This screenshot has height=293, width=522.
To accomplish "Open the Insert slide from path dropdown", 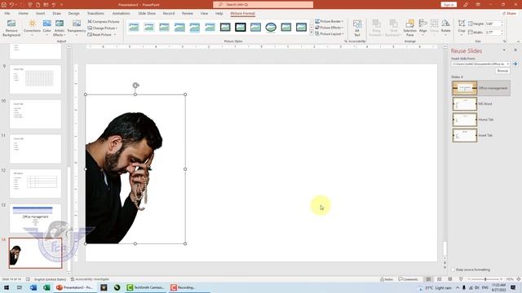I will tap(507, 63).
